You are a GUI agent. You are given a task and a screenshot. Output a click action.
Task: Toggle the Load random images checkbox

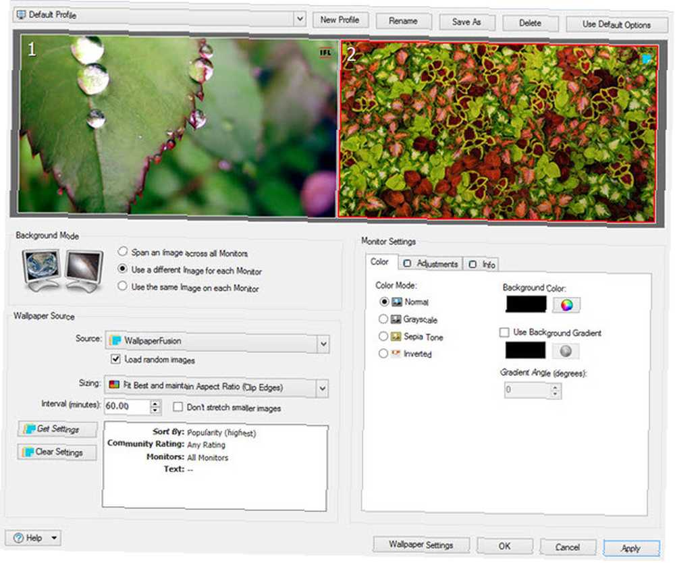tap(115, 358)
